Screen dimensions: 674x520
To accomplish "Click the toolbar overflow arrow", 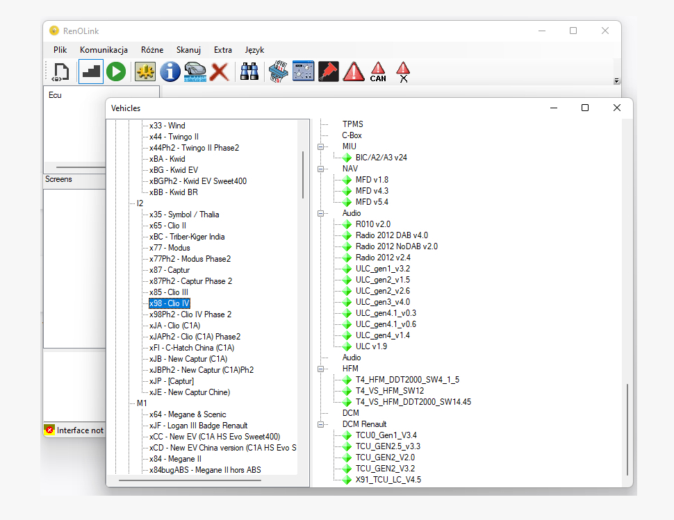I will click(616, 81).
